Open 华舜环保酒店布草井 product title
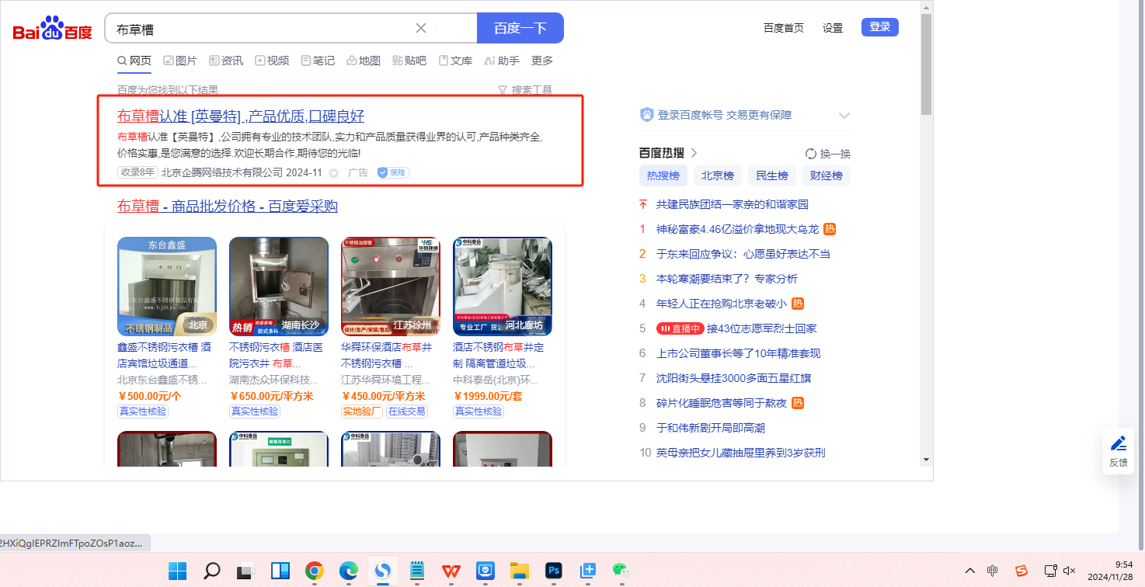This screenshot has width=1145, height=587. pos(386,355)
